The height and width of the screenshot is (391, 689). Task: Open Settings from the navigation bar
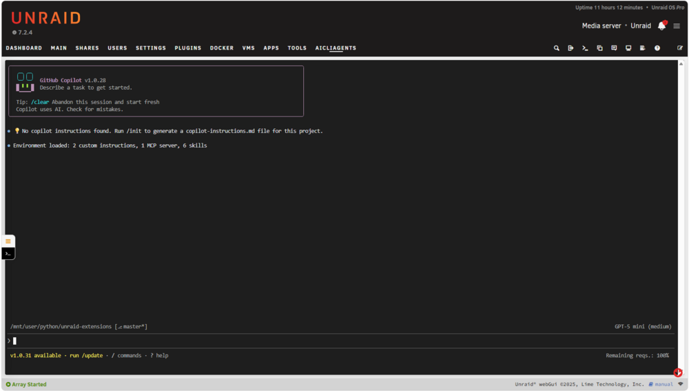[x=151, y=48]
